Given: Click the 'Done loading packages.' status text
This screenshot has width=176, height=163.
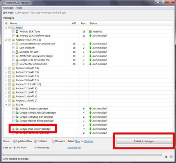Looking at the screenshot, I should 16,159.
